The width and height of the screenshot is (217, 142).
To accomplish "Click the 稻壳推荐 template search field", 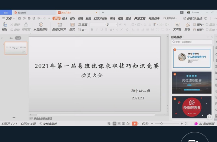I will 192,42.
